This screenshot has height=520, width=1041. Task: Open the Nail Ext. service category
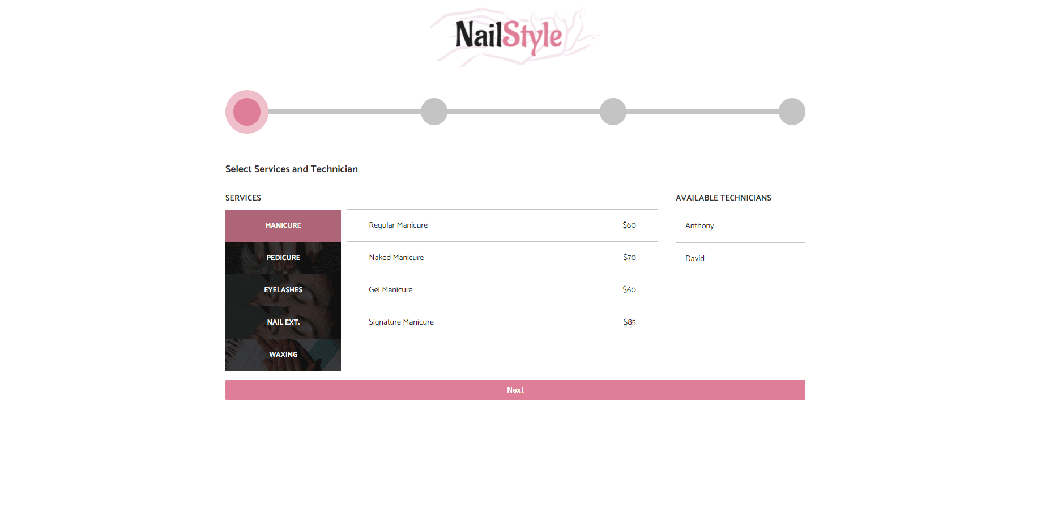(283, 322)
